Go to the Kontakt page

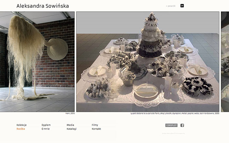(97, 129)
